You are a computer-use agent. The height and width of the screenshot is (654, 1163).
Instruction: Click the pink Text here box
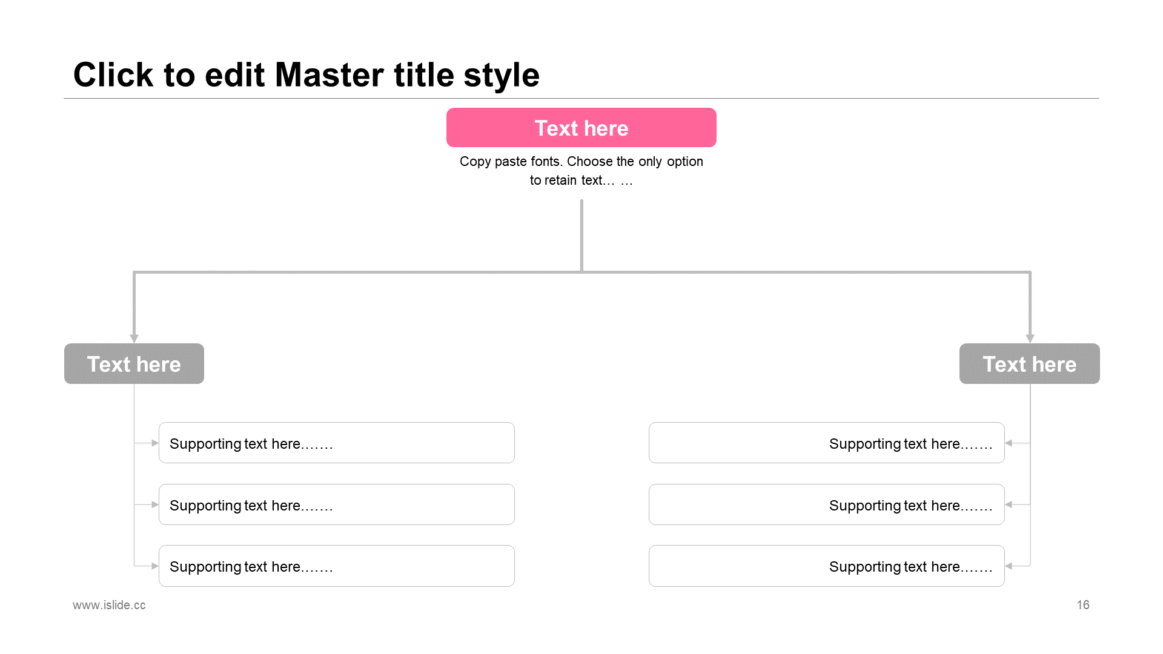(x=581, y=128)
